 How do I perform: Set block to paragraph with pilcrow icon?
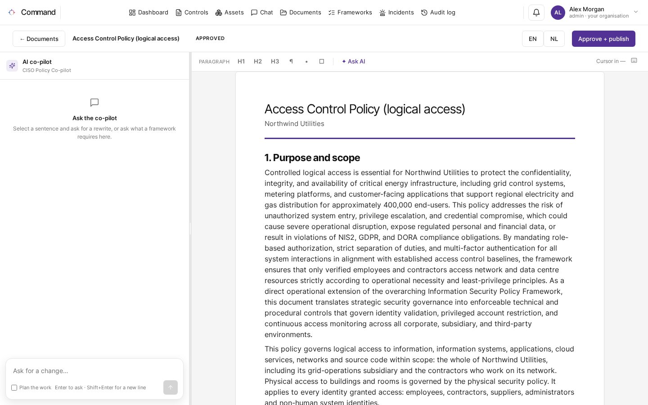[x=291, y=62]
